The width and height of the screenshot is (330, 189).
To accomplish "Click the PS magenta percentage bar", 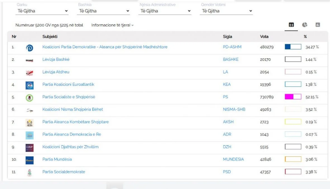I will point(293,97).
